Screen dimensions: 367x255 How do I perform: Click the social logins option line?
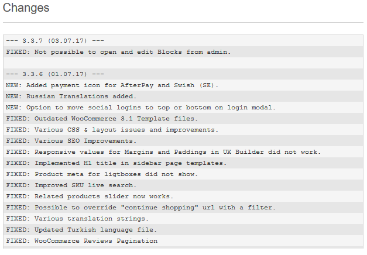140,108
